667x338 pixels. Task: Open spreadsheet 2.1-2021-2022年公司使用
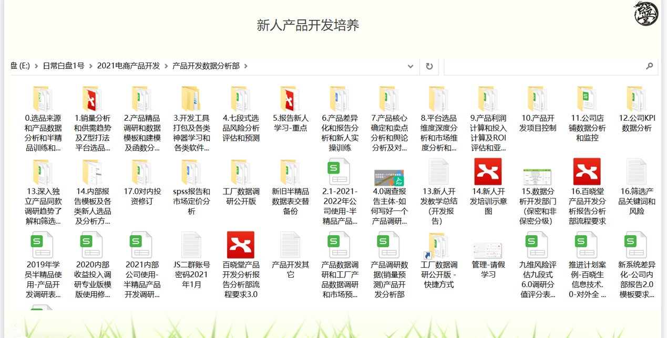(340, 192)
